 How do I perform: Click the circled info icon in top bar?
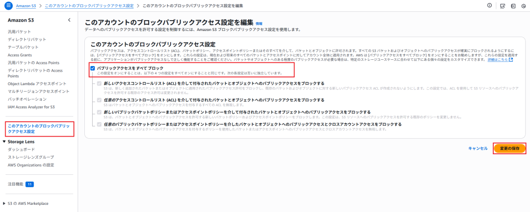tap(489, 6)
